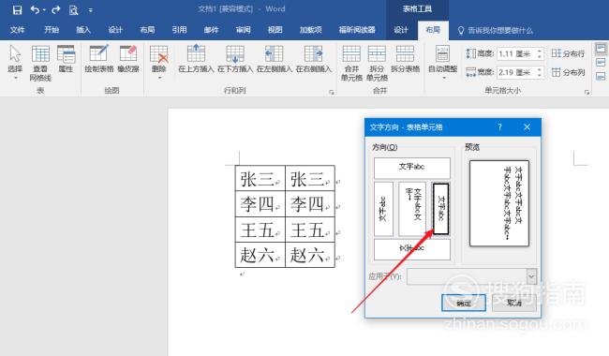Viewport: 609px width, 356px height.
Task: Expand the Customize Quick Access Toolbar menu
Action: pyautogui.click(x=91, y=10)
